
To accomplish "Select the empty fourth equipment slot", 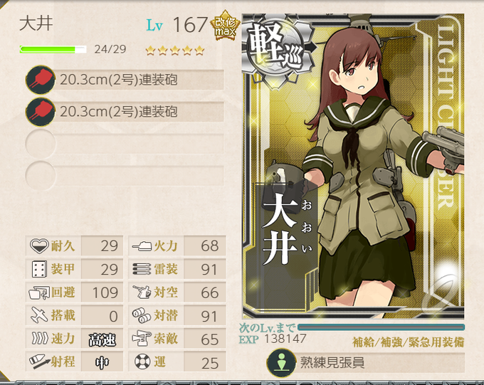I will point(125,176).
